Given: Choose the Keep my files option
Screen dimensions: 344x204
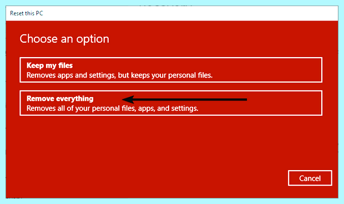Looking at the screenshot, I should tap(171, 70).
